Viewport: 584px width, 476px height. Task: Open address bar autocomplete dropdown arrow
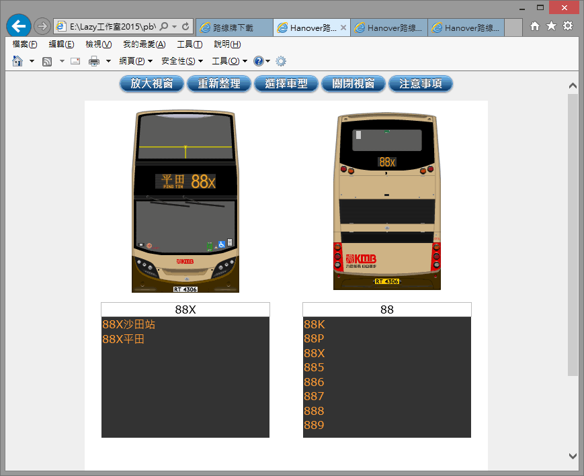(x=174, y=27)
